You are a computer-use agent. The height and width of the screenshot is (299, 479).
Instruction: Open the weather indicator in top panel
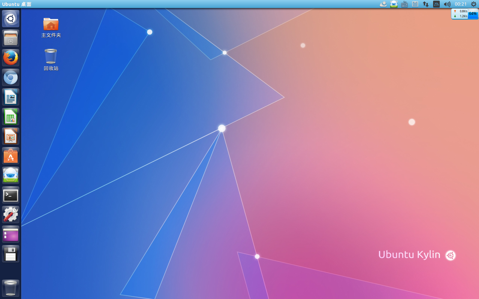click(383, 4)
